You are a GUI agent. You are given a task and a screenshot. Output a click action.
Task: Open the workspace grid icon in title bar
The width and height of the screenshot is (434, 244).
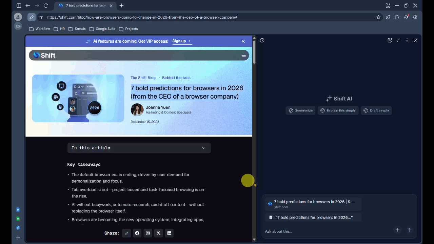(388, 5)
